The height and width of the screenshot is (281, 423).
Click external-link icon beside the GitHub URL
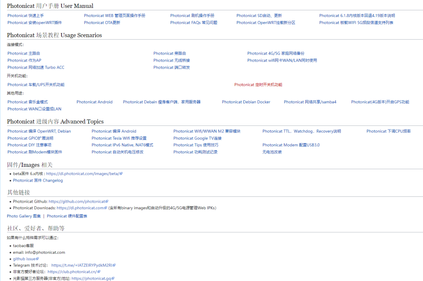(x=107, y=201)
